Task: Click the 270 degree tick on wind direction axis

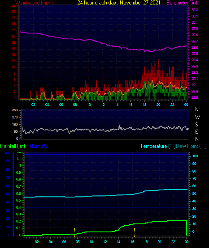Action: [x=15, y=118]
